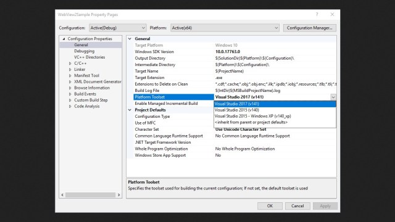Expand the C/C++ tree node
395x222 pixels.
[70, 64]
